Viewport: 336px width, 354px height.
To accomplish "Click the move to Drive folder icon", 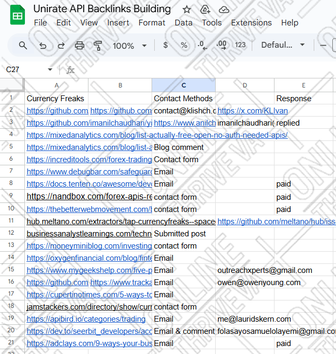I will coord(205,10).
